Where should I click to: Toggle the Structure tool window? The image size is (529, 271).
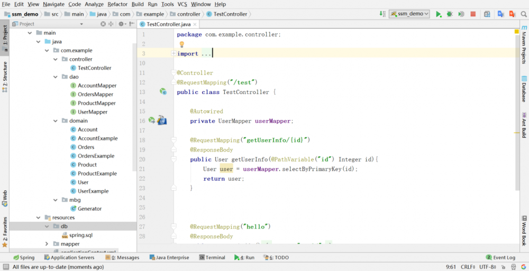tap(5, 77)
